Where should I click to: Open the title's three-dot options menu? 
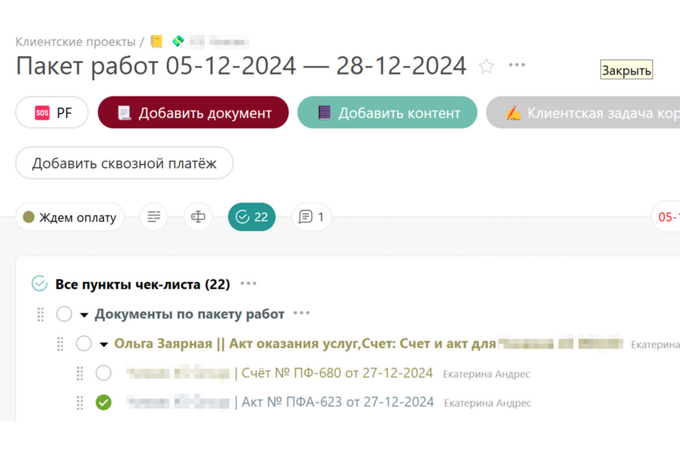(516, 65)
